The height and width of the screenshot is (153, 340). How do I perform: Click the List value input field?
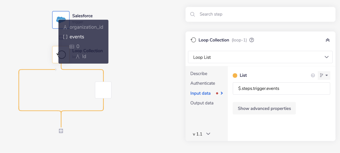[x=281, y=89]
